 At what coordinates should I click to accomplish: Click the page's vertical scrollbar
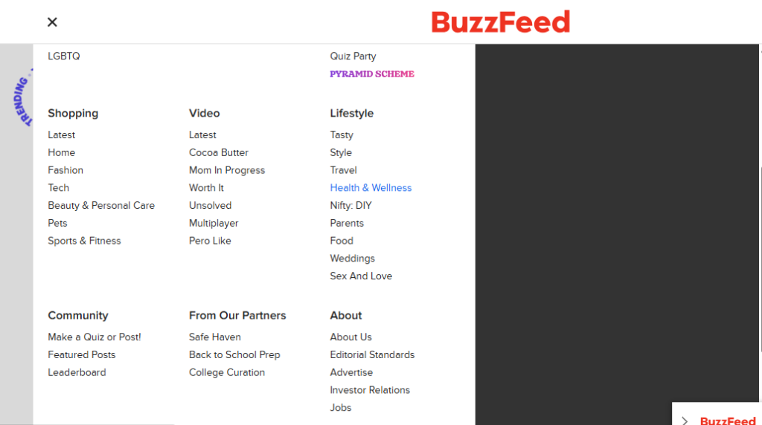pos(760,223)
